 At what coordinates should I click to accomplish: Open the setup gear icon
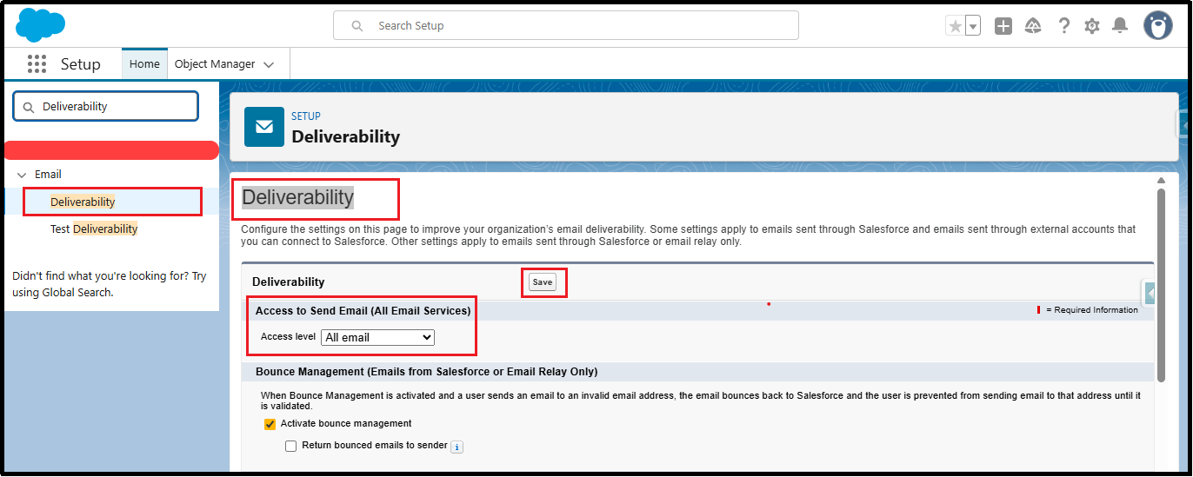point(1092,26)
